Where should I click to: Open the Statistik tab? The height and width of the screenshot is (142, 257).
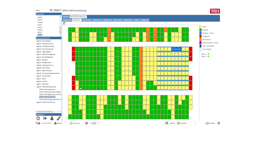(137, 20)
